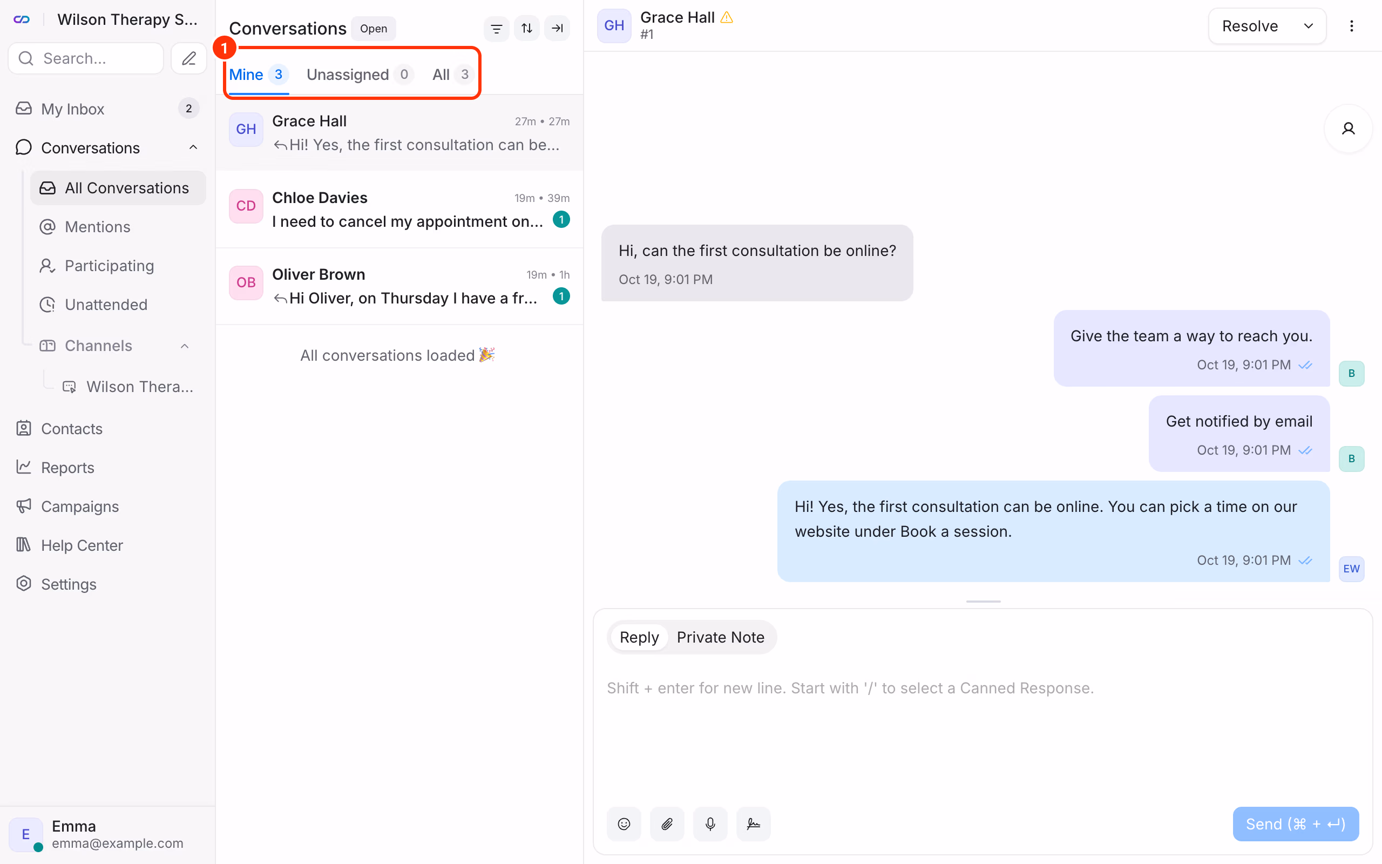
Task: Open the conversation filter icon
Action: click(496, 28)
